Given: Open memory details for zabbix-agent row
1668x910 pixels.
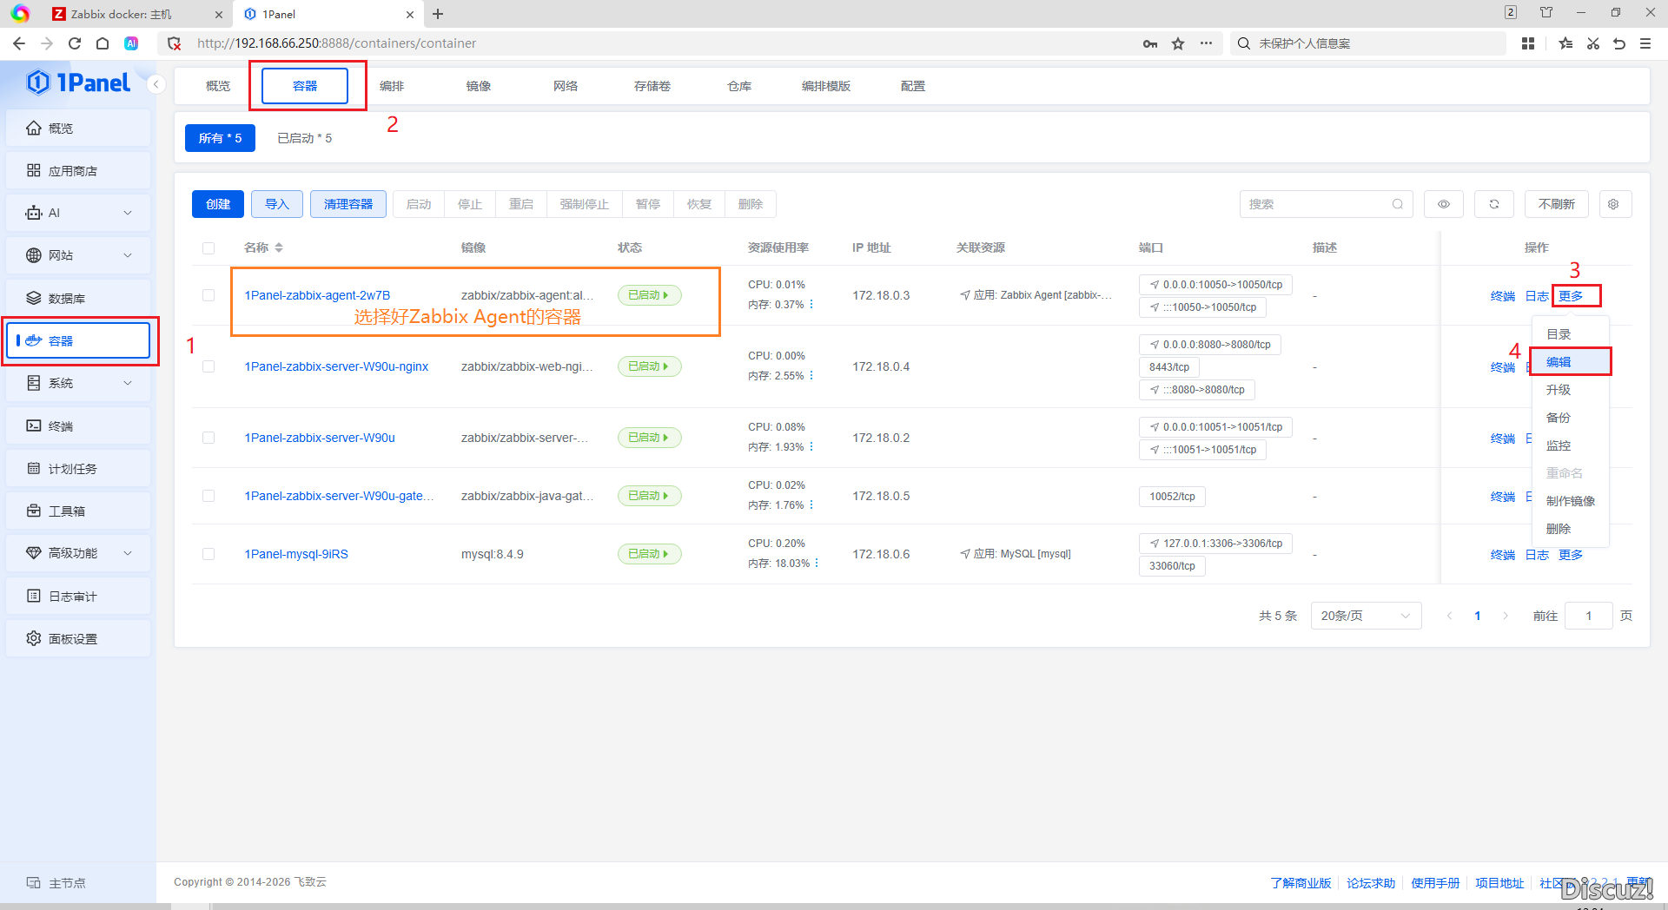Looking at the screenshot, I should [811, 305].
